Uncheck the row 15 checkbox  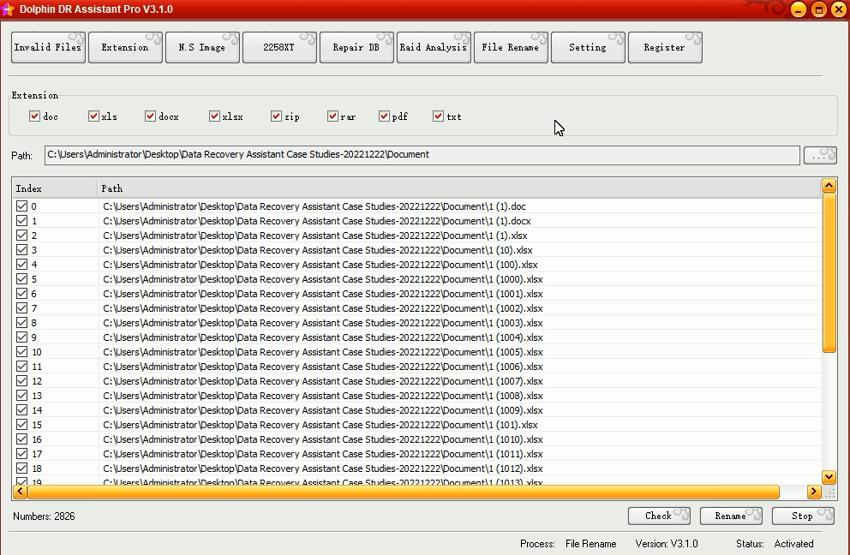coord(21,424)
